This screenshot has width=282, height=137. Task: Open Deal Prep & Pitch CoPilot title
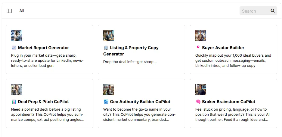click(x=43, y=102)
